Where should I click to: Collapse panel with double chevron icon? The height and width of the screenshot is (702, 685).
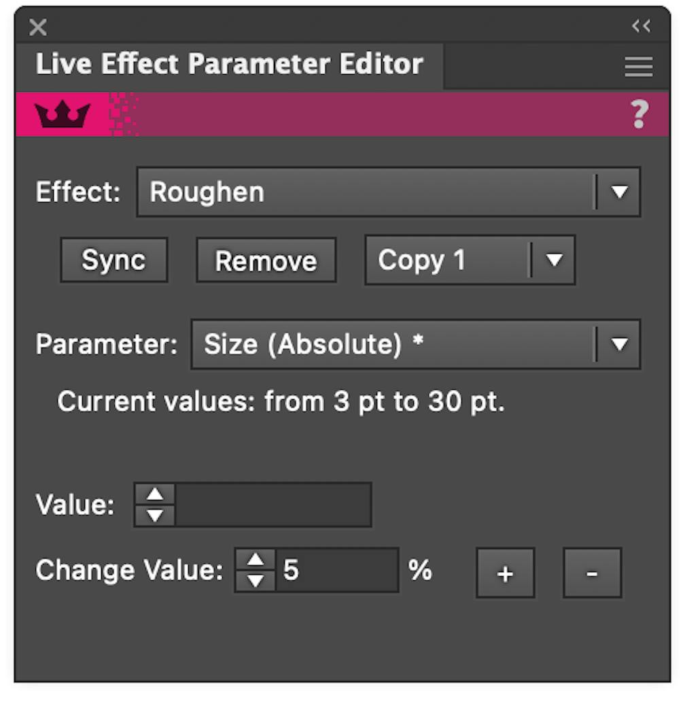(642, 26)
